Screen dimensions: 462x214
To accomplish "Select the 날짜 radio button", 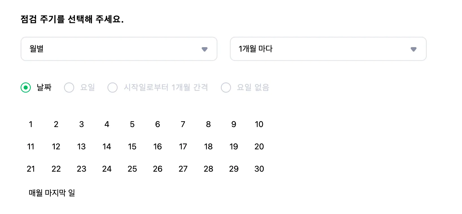I will (26, 88).
